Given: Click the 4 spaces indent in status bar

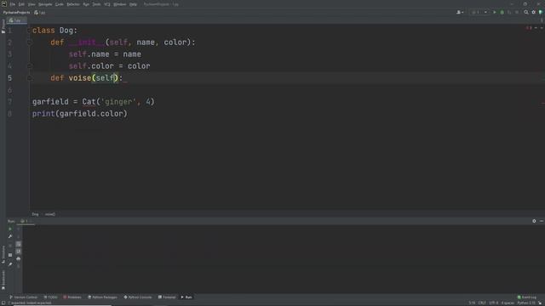Looking at the screenshot, I should 508,303.
